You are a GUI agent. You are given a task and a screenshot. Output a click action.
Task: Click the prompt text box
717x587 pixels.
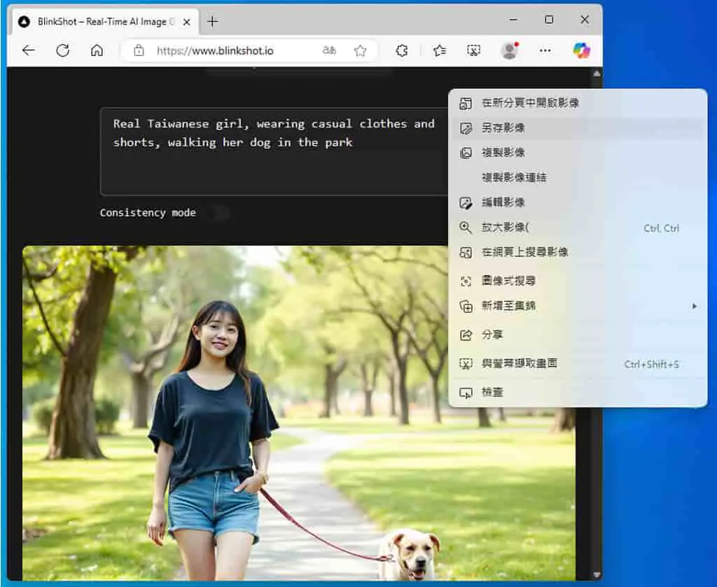point(274,152)
